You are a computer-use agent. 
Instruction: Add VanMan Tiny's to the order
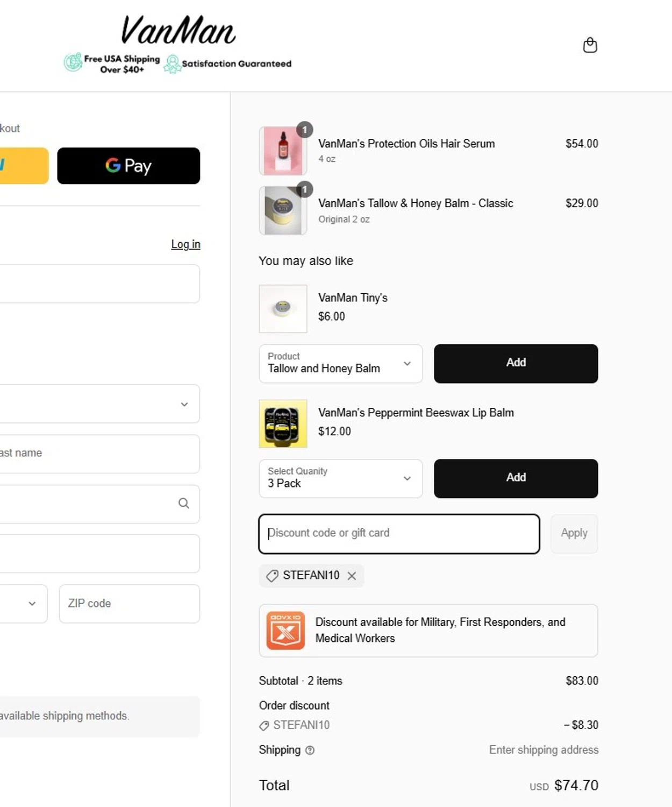pyautogui.click(x=516, y=364)
